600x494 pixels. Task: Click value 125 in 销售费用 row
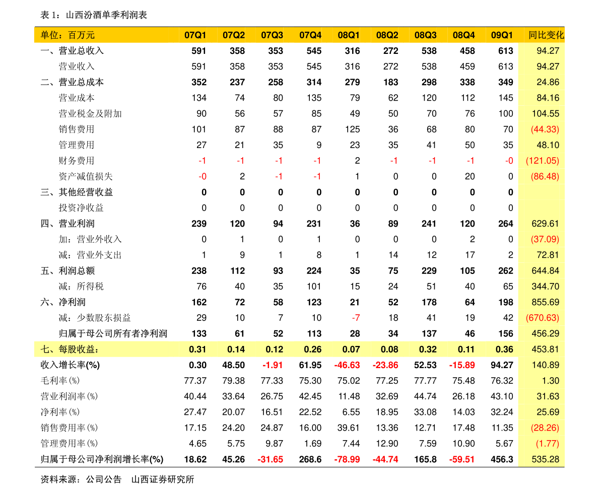[x=353, y=129]
